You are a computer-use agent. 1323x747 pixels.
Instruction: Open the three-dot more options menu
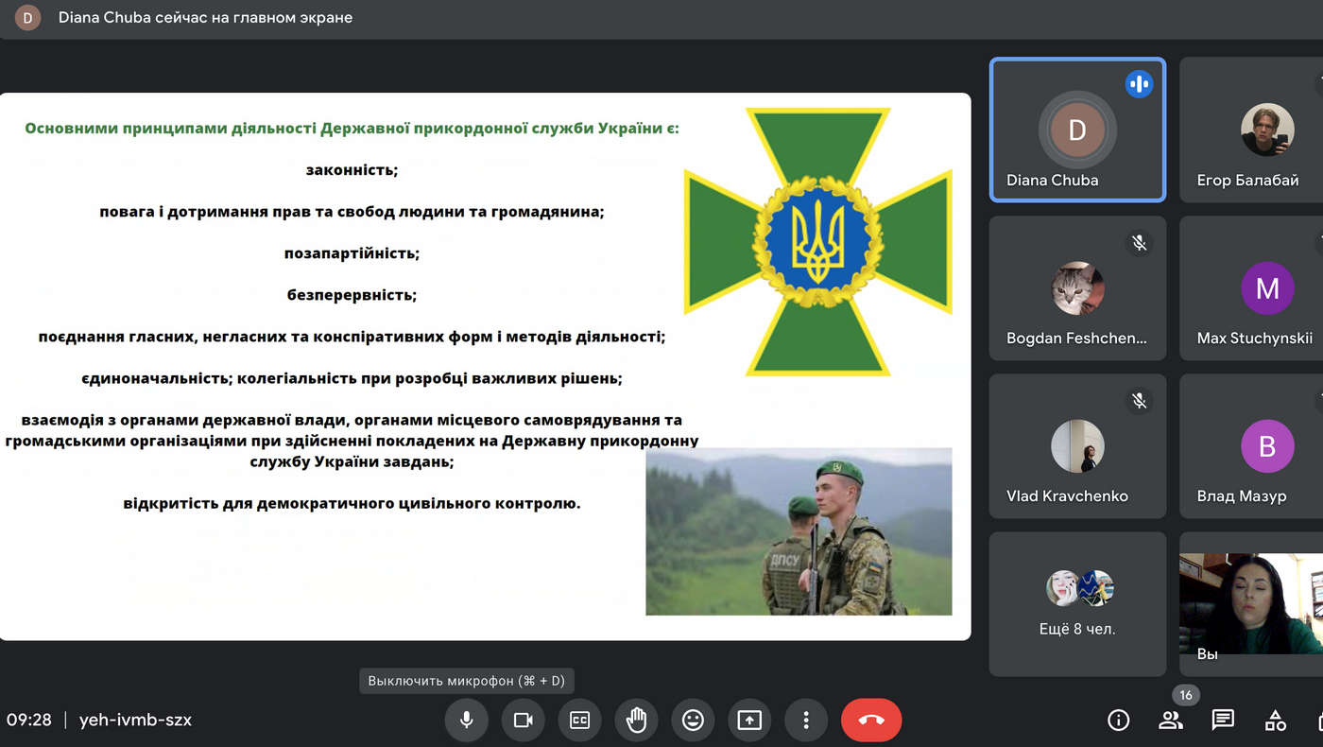[806, 721]
